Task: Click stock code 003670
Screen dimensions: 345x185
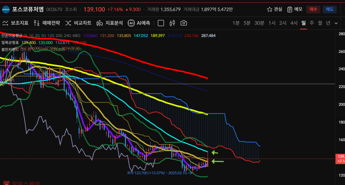Action: pos(54,9)
